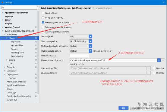Browse for User settings file
The height and width of the screenshot is (112, 167).
pyautogui.click(x=149, y=68)
